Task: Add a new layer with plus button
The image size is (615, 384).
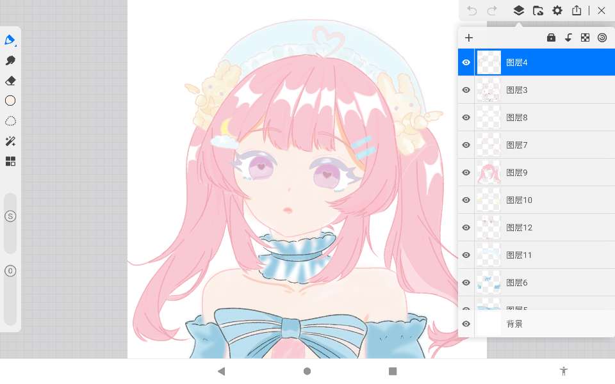Action: [469, 38]
